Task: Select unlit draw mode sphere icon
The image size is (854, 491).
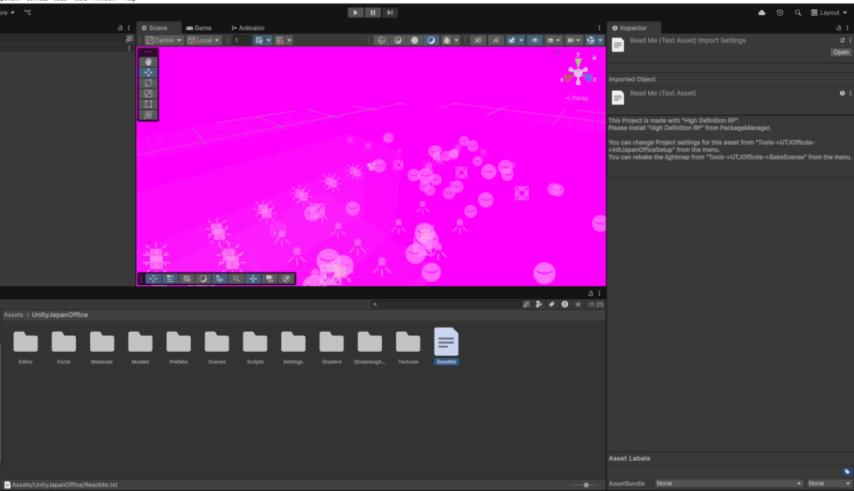Action: point(414,40)
